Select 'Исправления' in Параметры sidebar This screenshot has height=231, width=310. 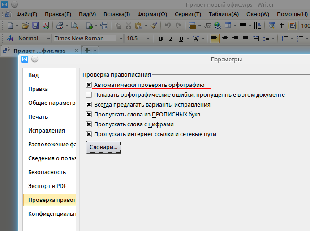point(49,130)
